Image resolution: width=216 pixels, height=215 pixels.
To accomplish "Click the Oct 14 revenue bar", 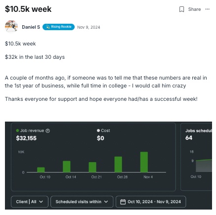I will [67, 167].
